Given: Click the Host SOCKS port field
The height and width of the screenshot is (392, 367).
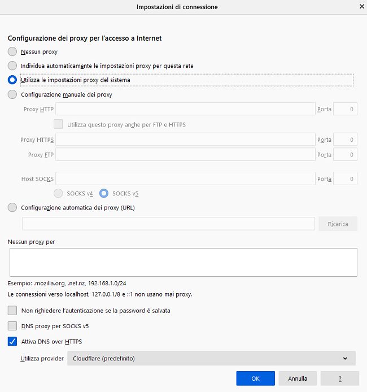Looking at the screenshot, I should coord(345,179).
